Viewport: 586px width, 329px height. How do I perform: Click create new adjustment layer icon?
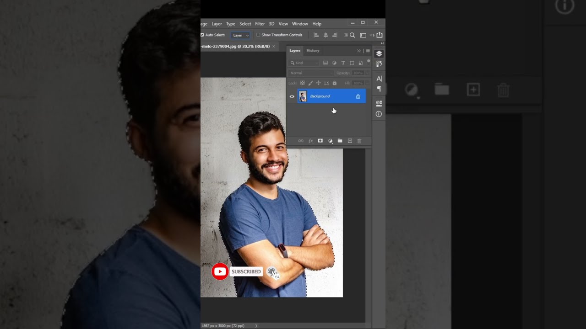coord(330,141)
